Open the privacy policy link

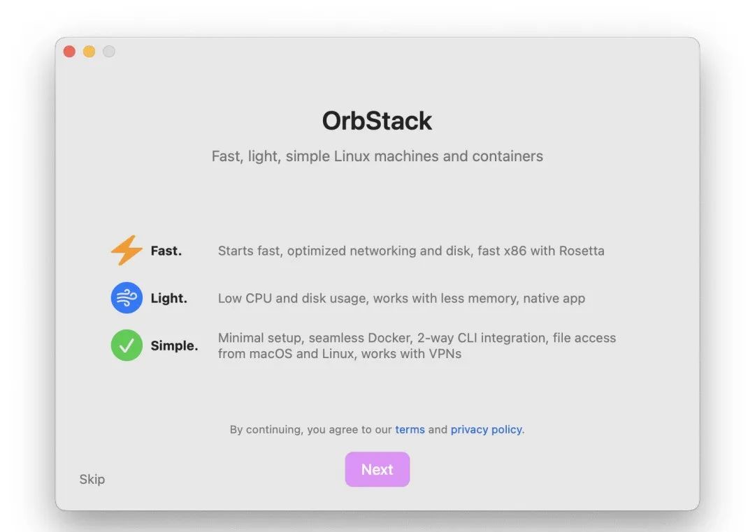487,429
